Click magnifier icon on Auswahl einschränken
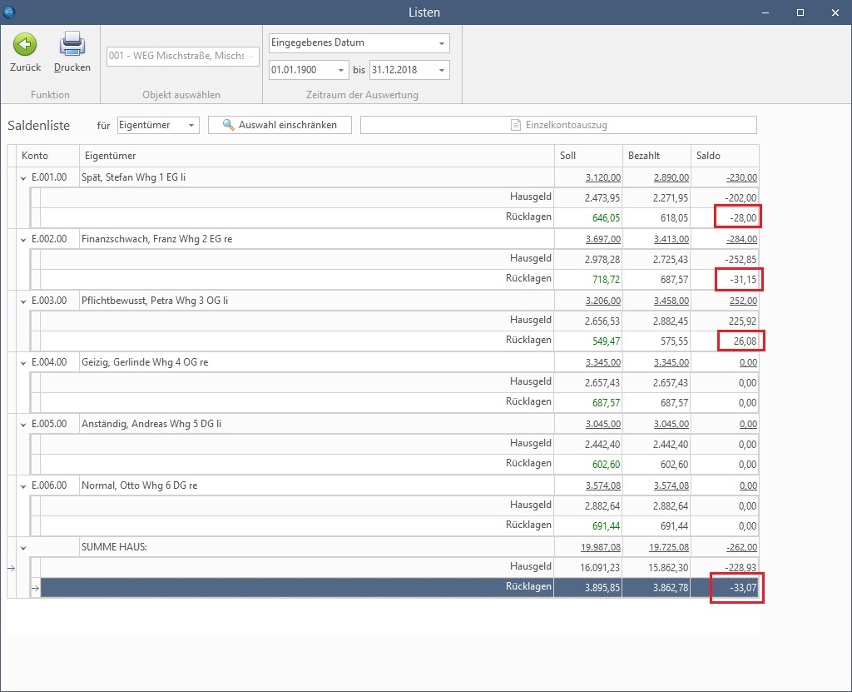Viewport: 852px width, 692px height. (229, 125)
